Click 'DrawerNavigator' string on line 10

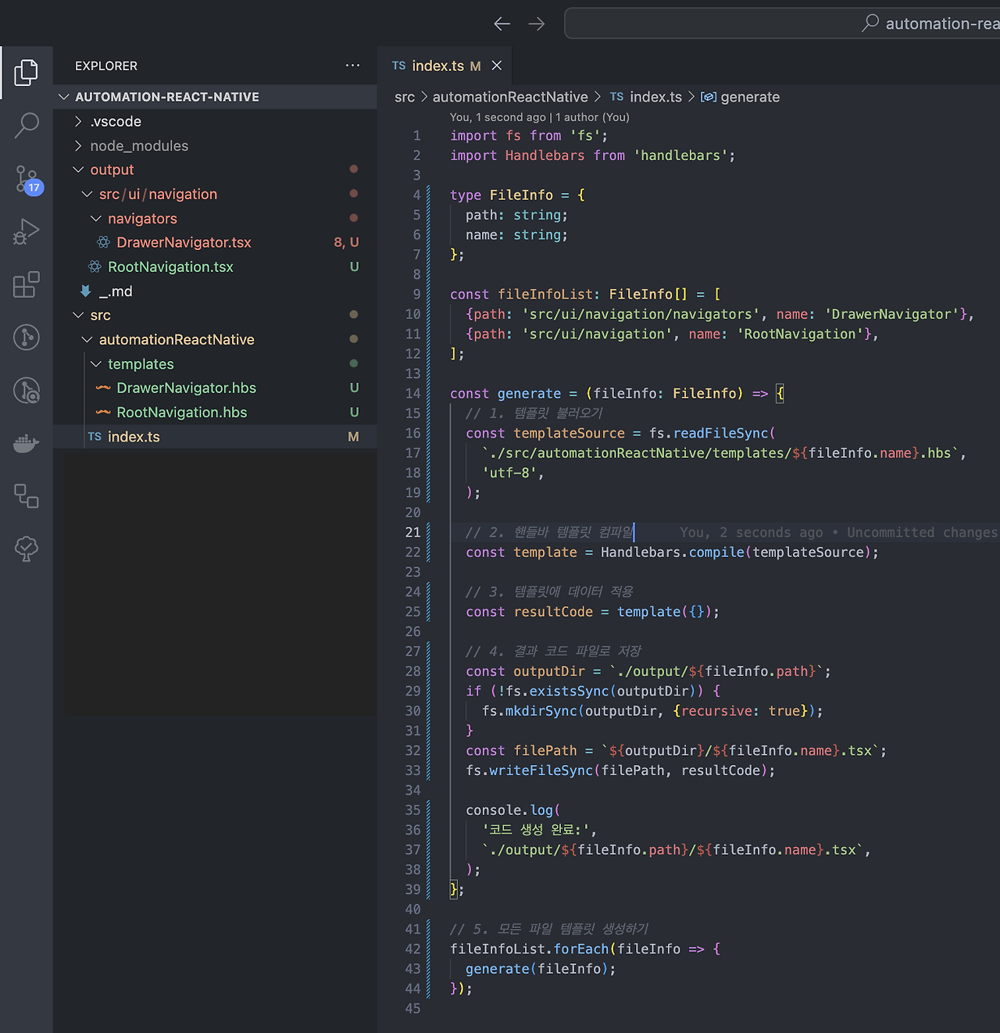891,314
